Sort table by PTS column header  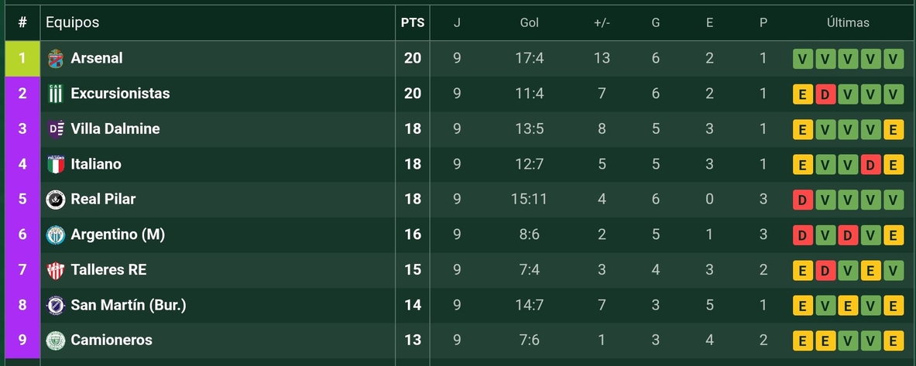[413, 22]
